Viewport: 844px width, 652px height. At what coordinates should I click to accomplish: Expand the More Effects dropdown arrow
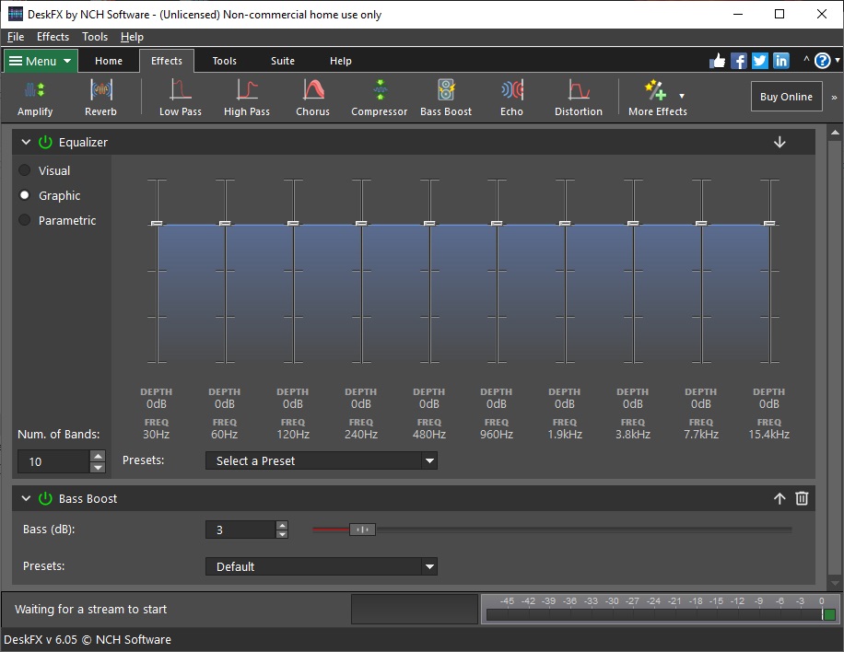point(683,96)
